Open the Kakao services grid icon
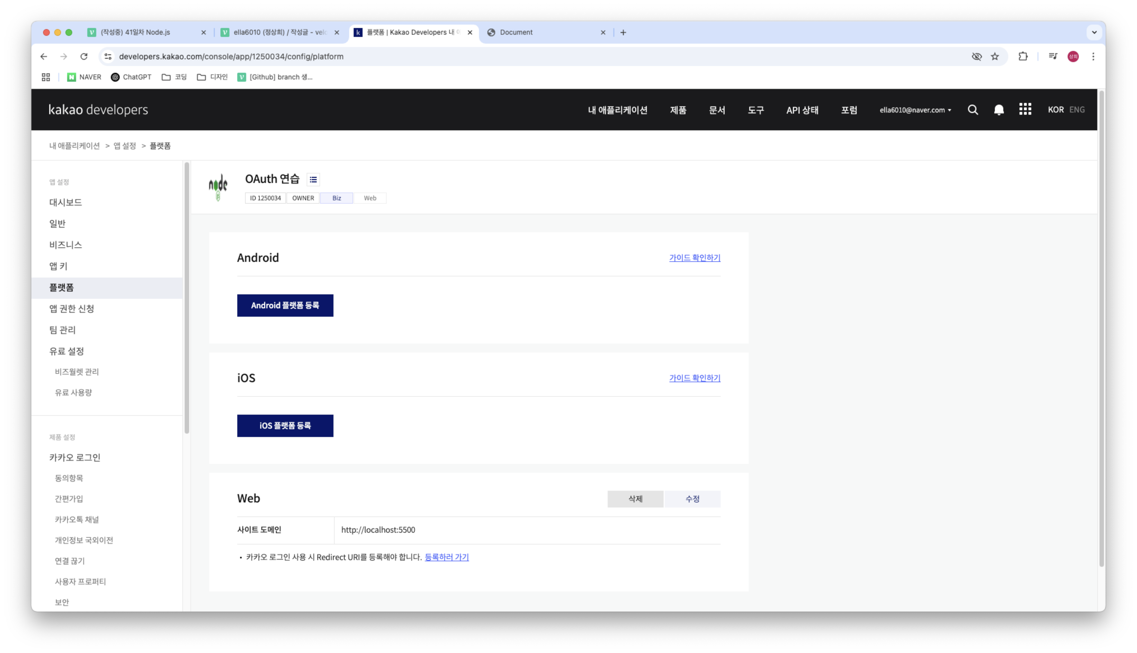This screenshot has height=653, width=1137. point(1025,109)
